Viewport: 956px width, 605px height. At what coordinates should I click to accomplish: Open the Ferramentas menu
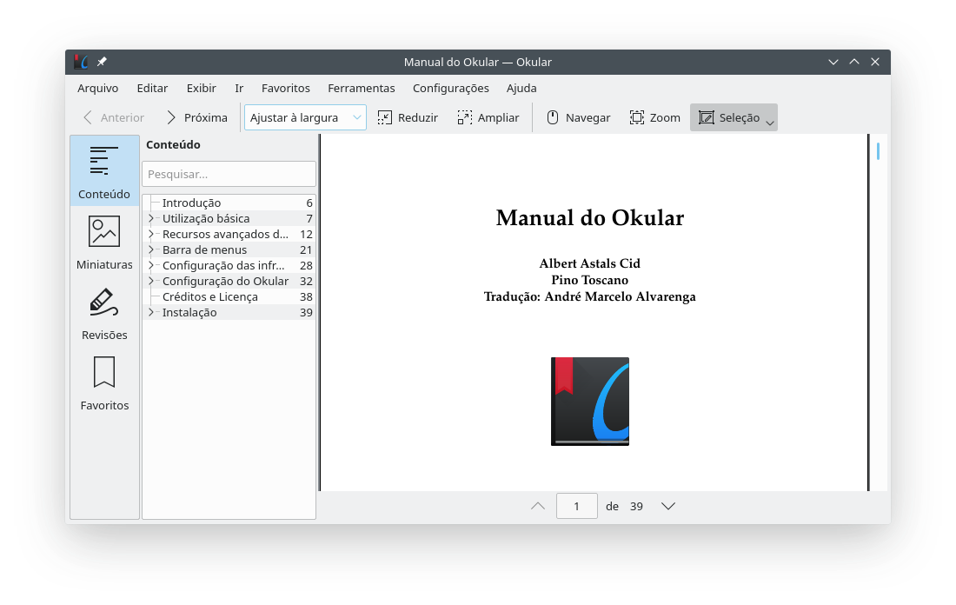[x=361, y=88]
